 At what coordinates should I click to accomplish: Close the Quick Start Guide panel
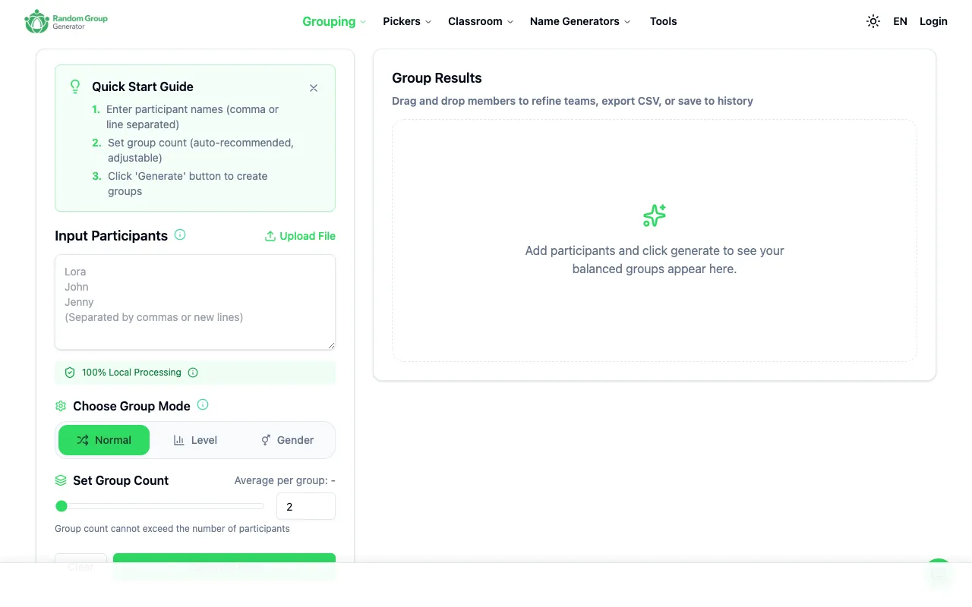(314, 88)
